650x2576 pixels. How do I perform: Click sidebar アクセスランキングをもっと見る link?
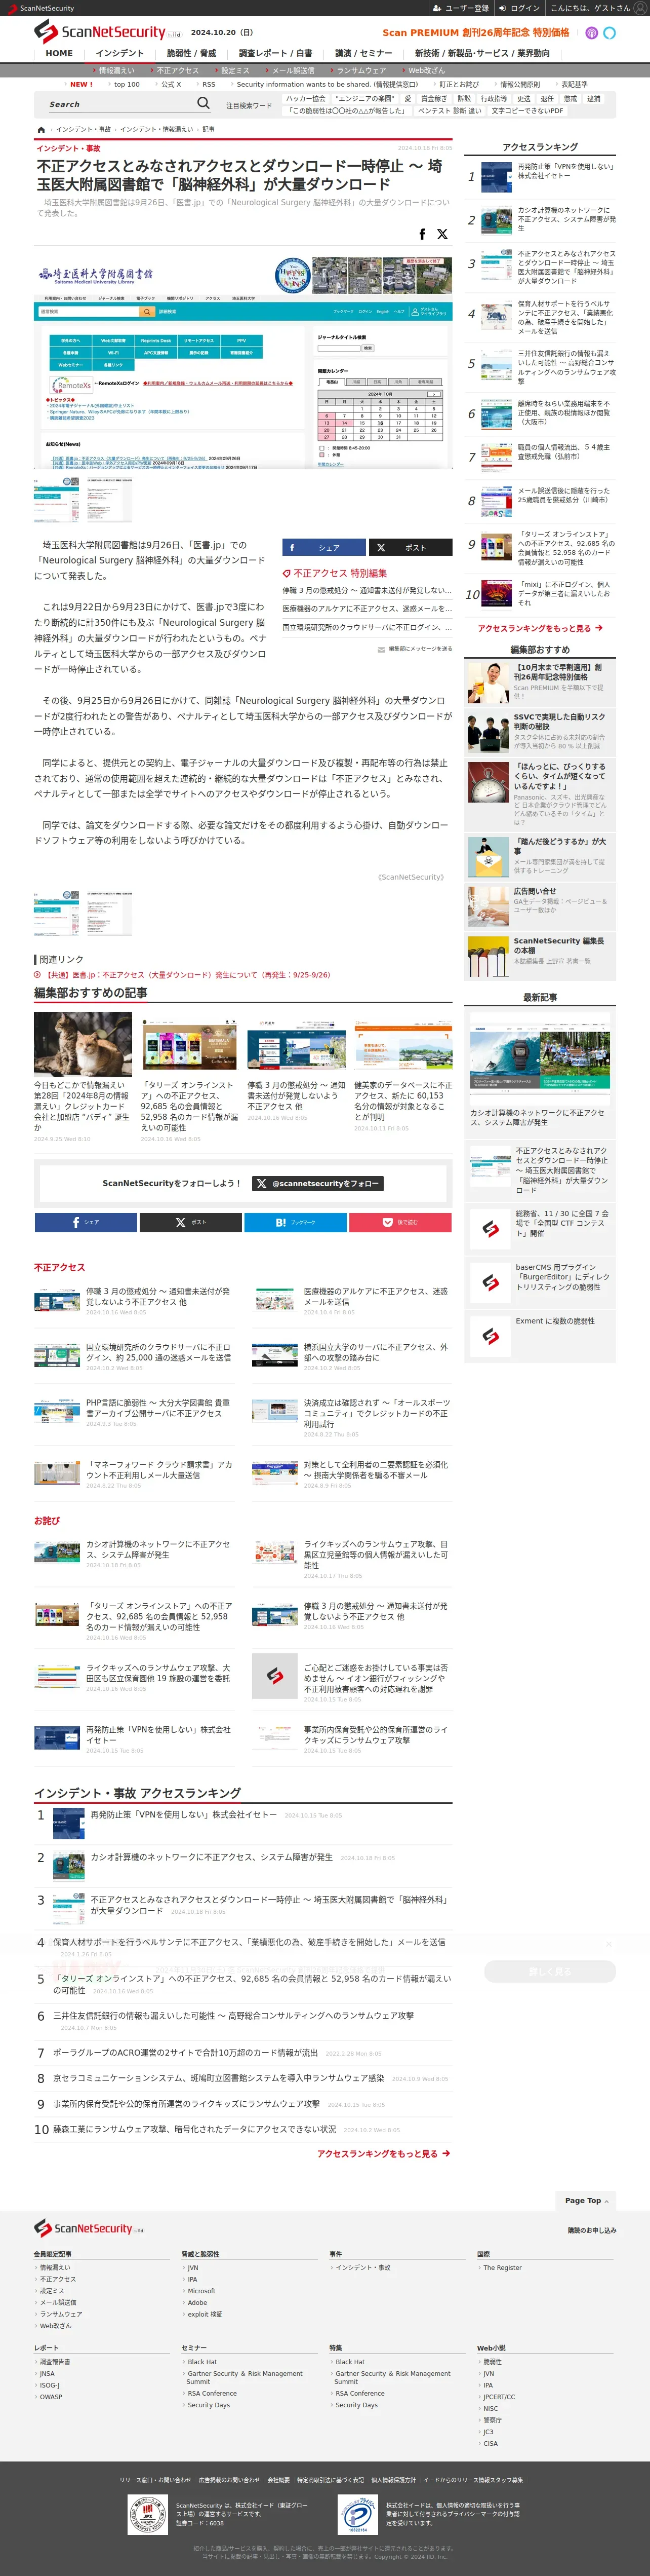click(540, 629)
